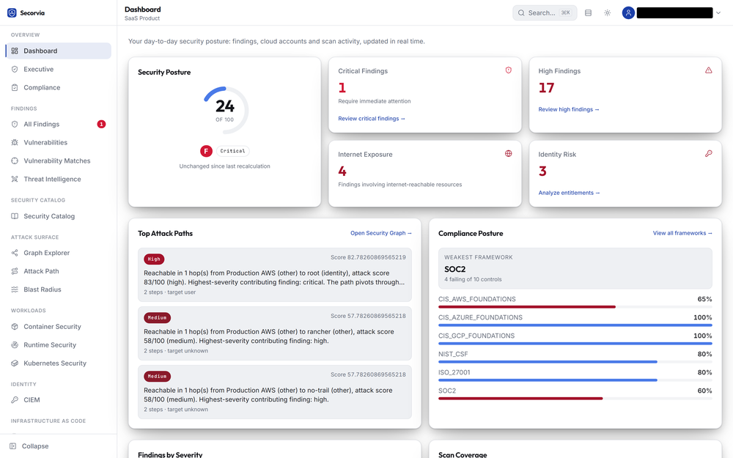Click the Executive shield icon
Image resolution: width=733 pixels, height=458 pixels.
click(15, 69)
